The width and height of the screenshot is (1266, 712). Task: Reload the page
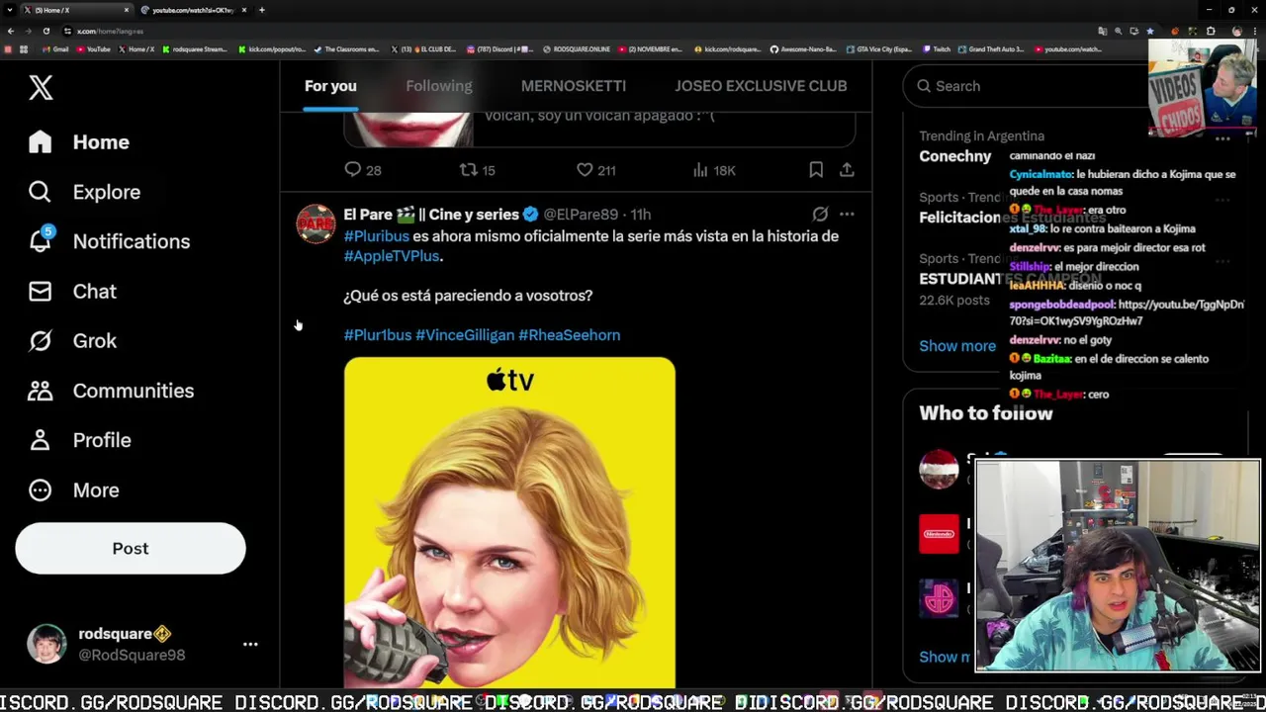[45, 32]
